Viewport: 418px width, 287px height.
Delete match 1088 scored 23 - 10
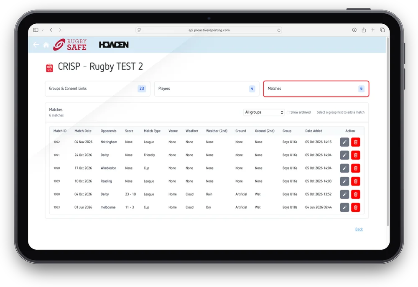pyautogui.click(x=356, y=194)
